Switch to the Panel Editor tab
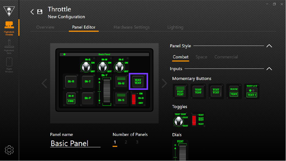The width and height of the screenshot is (286, 161). pyautogui.click(x=83, y=27)
